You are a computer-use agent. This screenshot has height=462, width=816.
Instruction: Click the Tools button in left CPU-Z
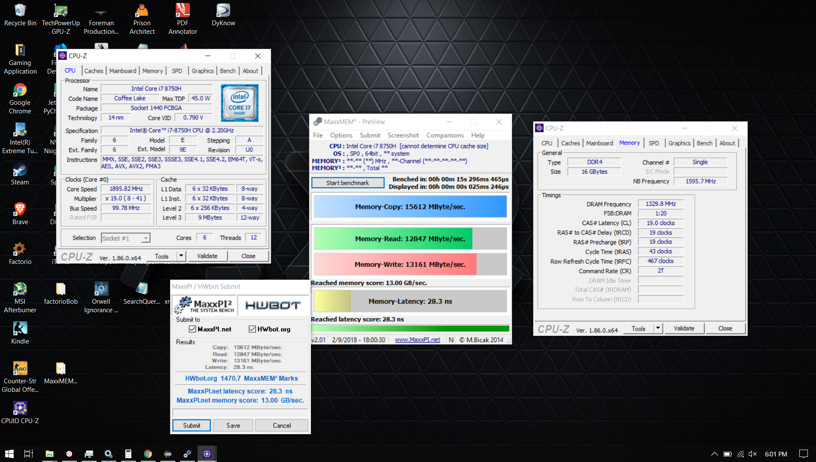coord(162,256)
